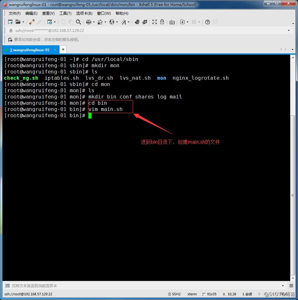Screen dimensions: 298x300
Task: Click the Find magnifier icon
Action: click(x=78, y=22)
